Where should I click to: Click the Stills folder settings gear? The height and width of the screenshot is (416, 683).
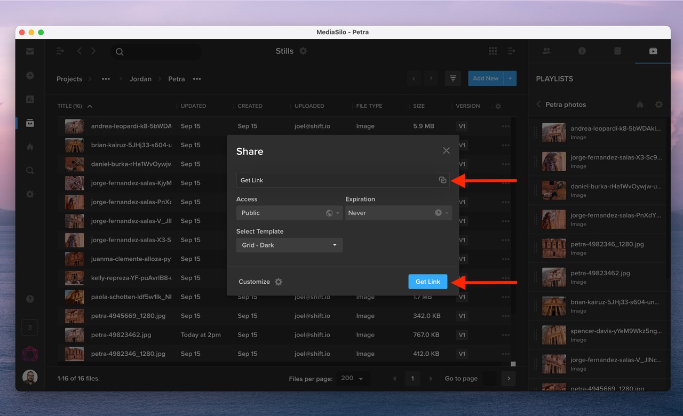(x=303, y=51)
